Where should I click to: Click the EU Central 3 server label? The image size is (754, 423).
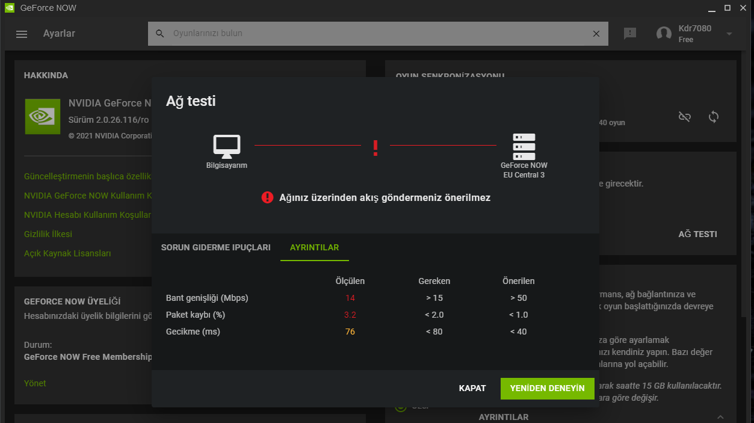click(x=524, y=175)
